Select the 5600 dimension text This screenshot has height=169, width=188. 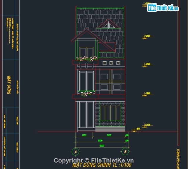click(100, 140)
